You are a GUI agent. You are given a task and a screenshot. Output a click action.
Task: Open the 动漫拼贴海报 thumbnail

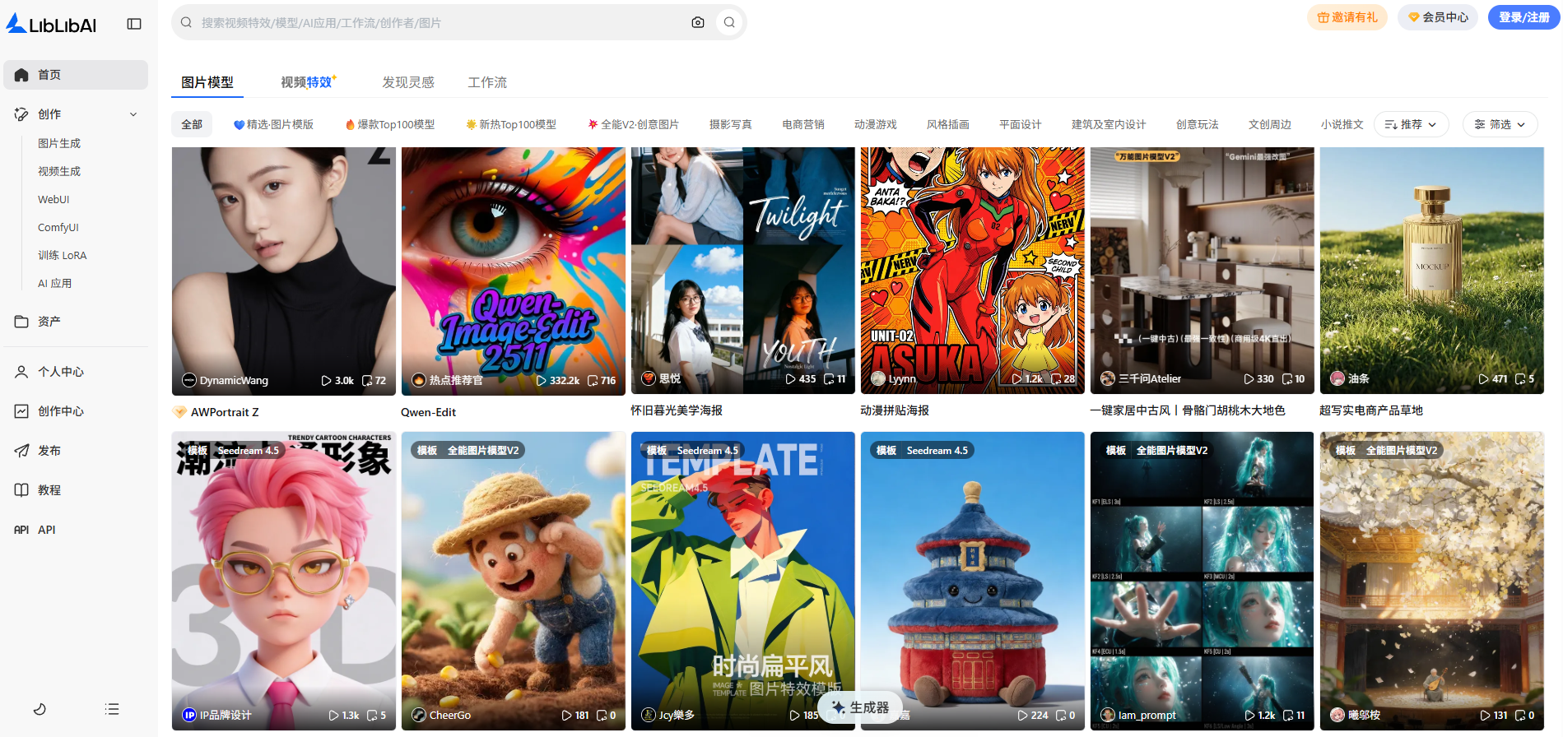(x=973, y=271)
